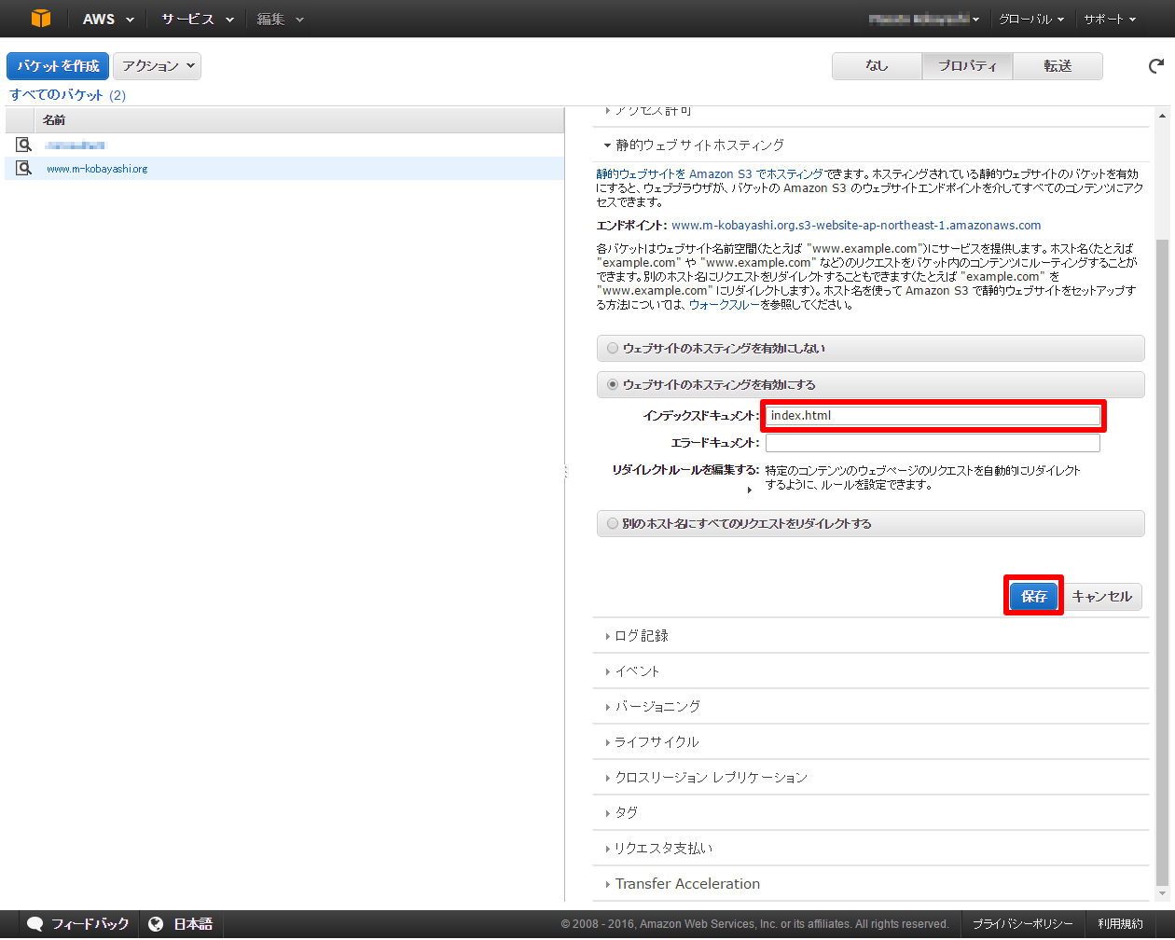Expand the Transfer Acceleration section
The height and width of the screenshot is (940, 1175).
tap(682, 883)
